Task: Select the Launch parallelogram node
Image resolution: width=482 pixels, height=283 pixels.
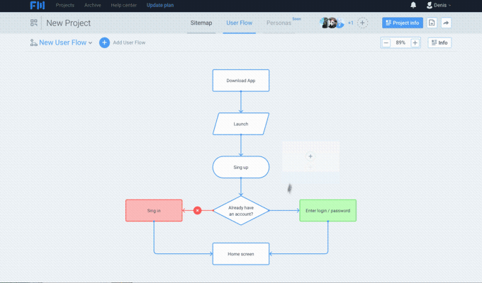Action: pyautogui.click(x=241, y=124)
